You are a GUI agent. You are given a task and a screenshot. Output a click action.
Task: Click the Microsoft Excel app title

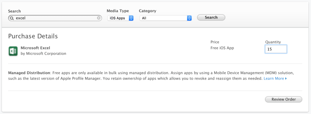pos(35,48)
